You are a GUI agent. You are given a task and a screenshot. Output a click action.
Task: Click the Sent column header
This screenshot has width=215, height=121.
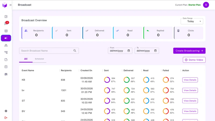(106, 70)
